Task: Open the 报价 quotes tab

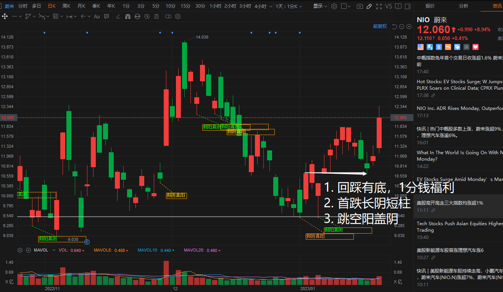Action: tap(430, 6)
